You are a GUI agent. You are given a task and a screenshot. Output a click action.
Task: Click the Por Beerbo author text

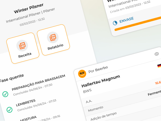pos(98,69)
